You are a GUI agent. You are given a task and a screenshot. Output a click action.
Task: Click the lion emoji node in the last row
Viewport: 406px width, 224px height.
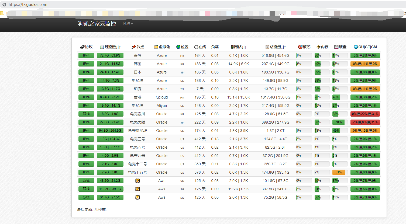tap(137, 197)
